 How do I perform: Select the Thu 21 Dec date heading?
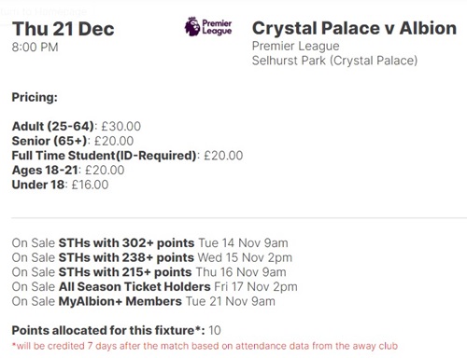(x=64, y=29)
